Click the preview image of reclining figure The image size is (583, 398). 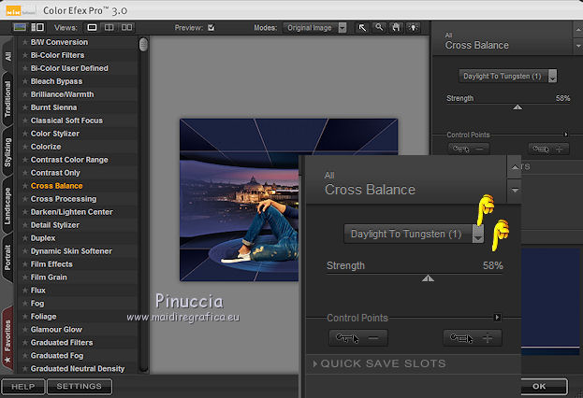(240, 200)
